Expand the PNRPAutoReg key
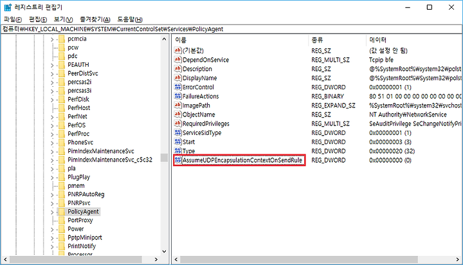Image resolution: width=463 pixels, height=265 pixels. click(x=52, y=195)
